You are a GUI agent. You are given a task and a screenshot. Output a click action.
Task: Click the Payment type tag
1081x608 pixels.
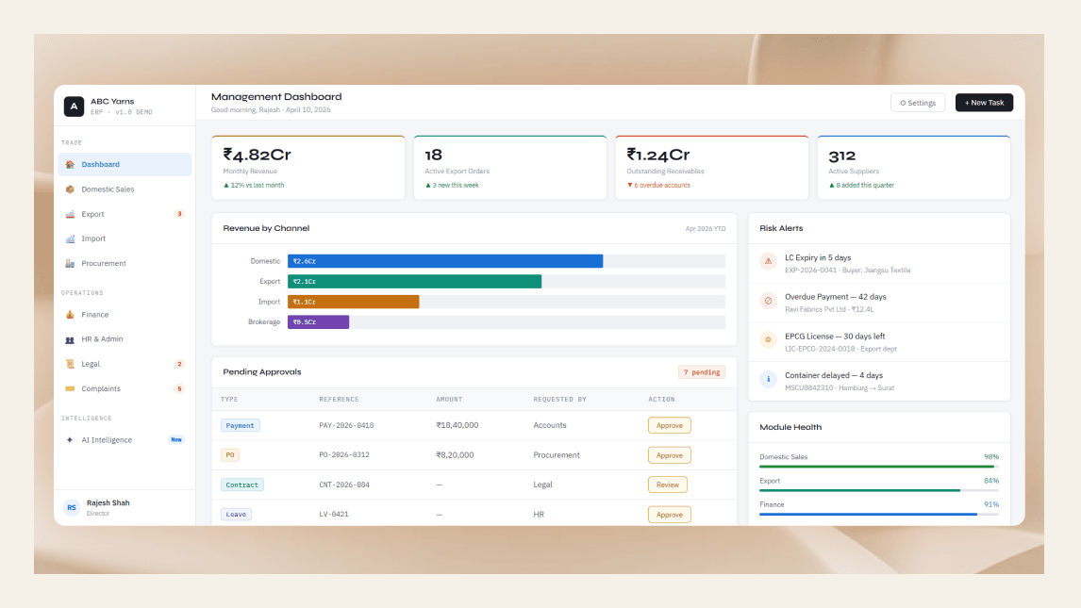coord(240,425)
